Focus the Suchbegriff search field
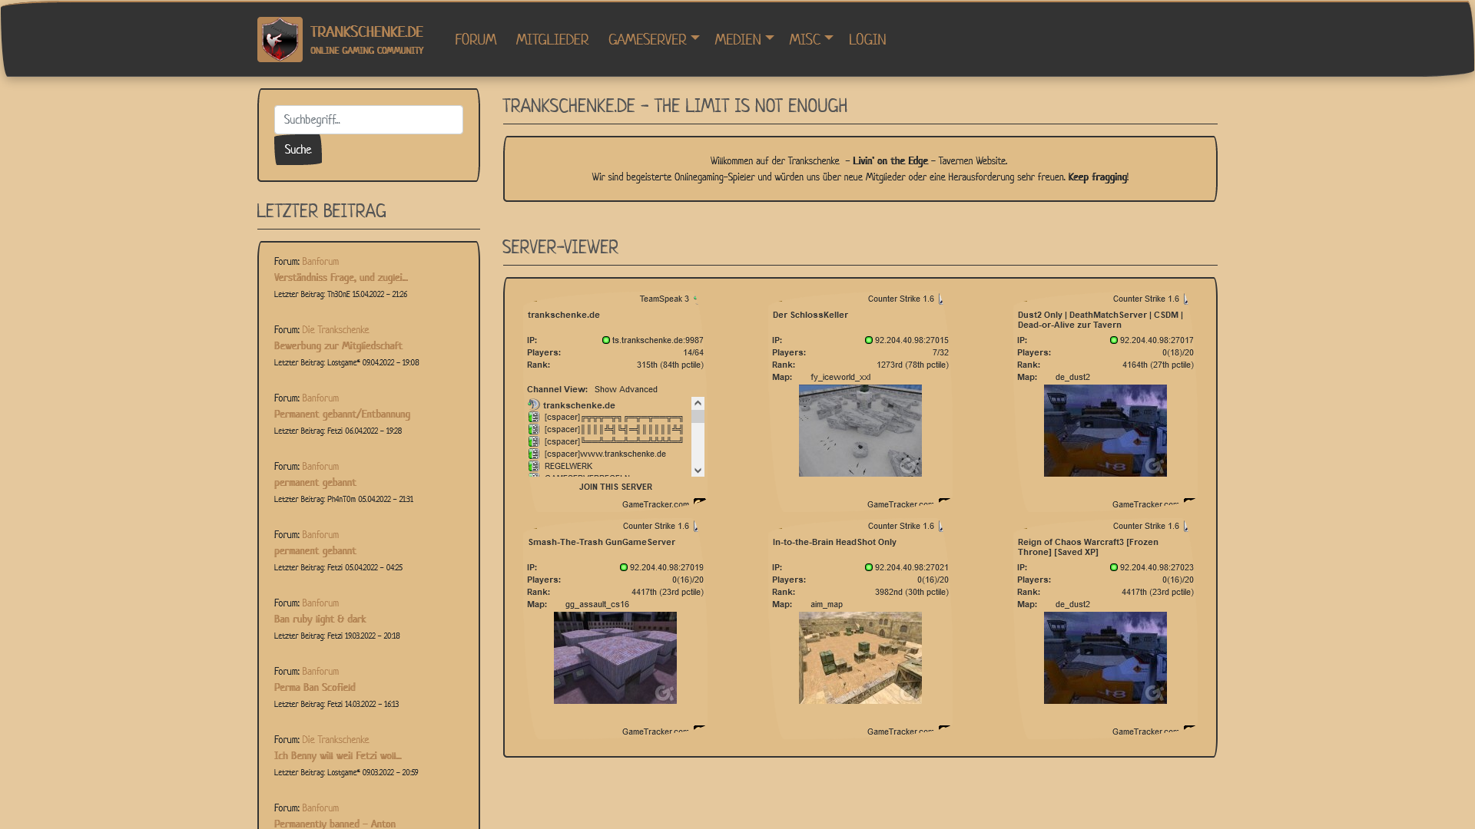The height and width of the screenshot is (829, 1475). [x=369, y=120]
